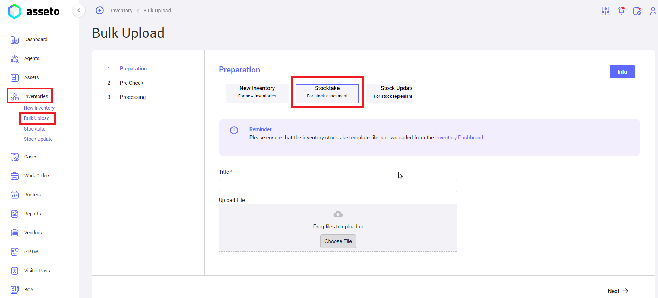Viewport: 658px width, 298px height.
Task: Click the Info button
Action: click(622, 72)
